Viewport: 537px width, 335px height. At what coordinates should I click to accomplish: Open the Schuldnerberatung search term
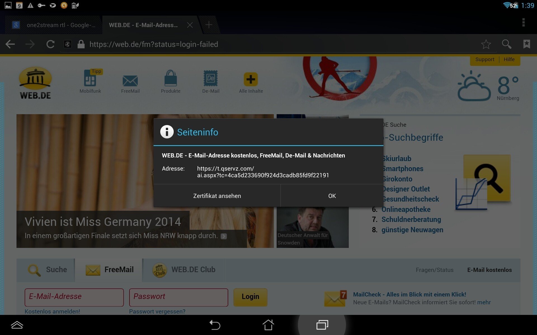(x=411, y=219)
